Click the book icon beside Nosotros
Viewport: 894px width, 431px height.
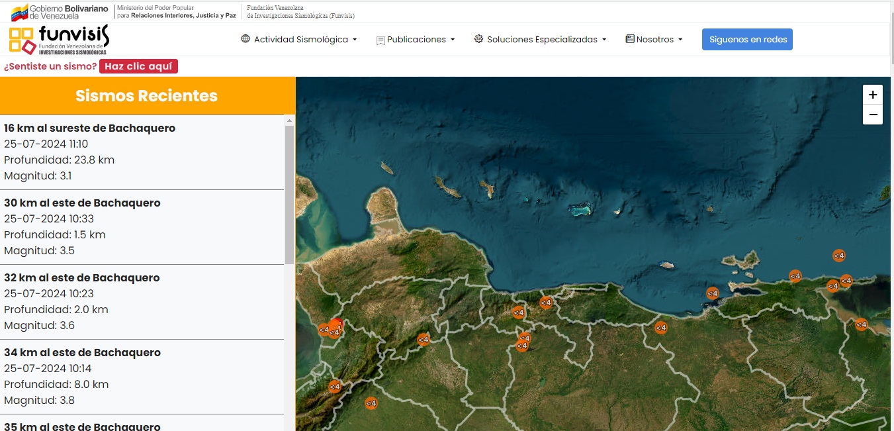point(630,39)
